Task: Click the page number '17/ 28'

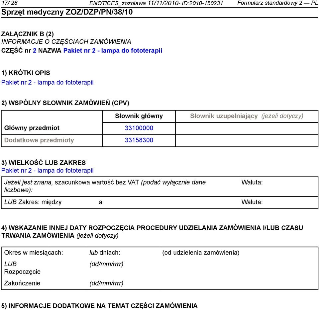Action: 10,3
